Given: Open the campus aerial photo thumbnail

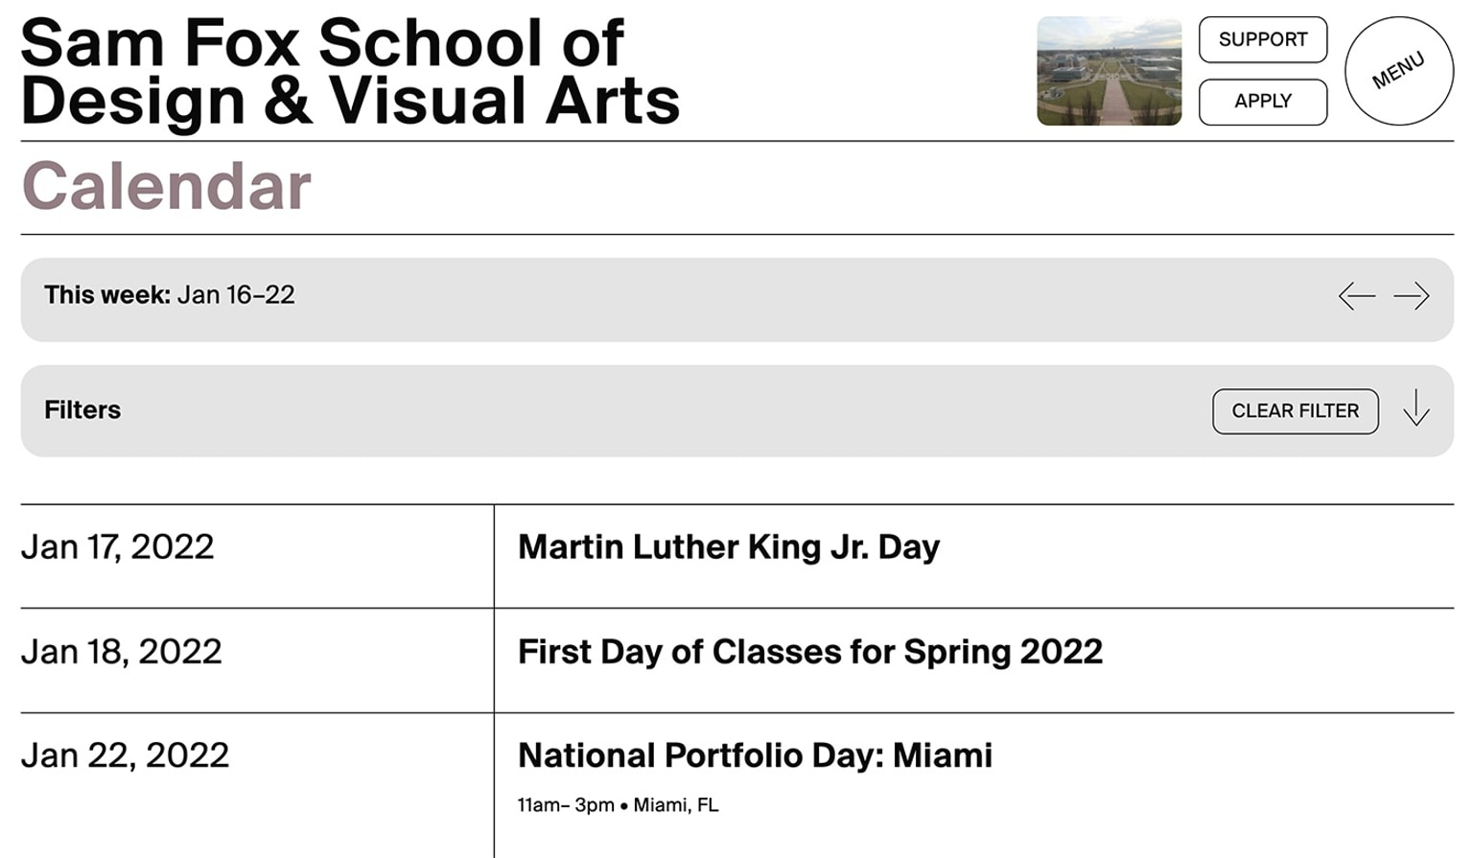Looking at the screenshot, I should [1109, 71].
